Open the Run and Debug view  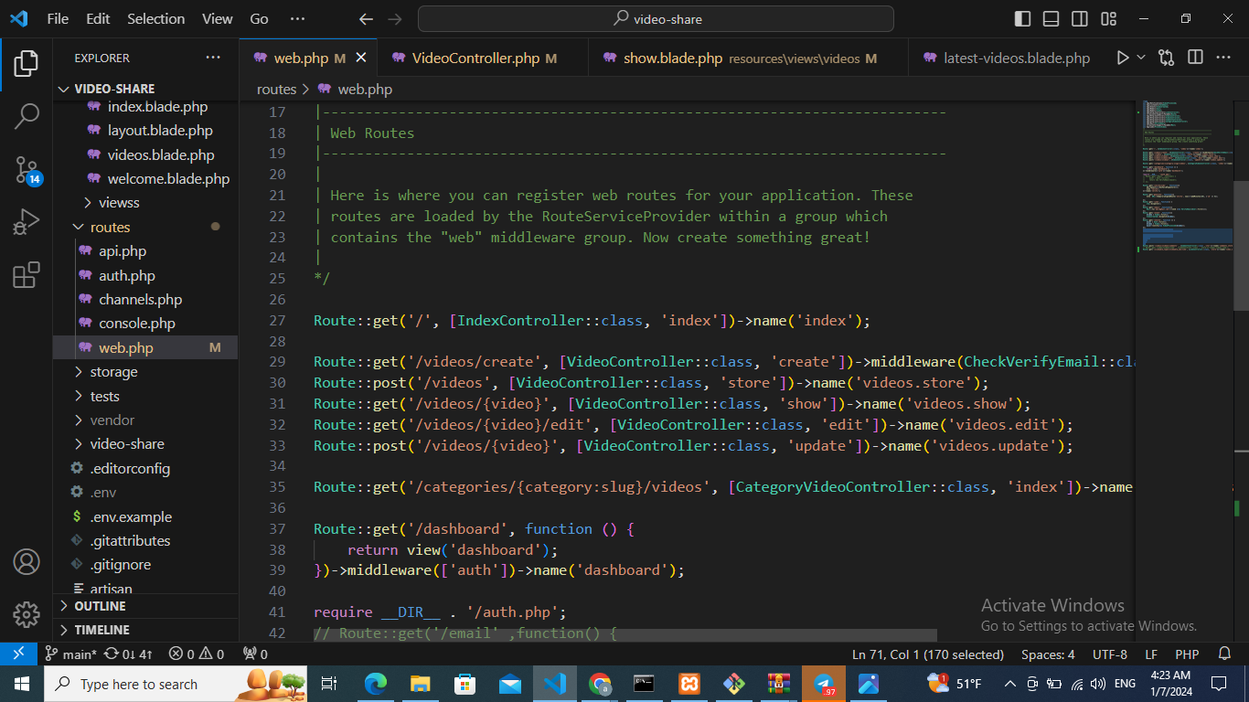point(27,221)
